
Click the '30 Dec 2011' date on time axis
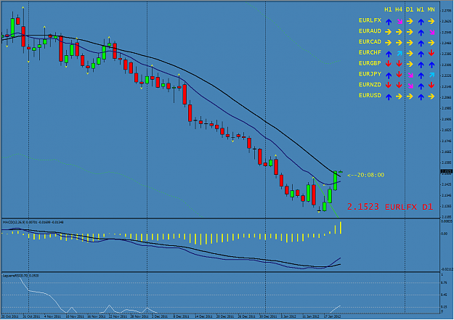267,316
